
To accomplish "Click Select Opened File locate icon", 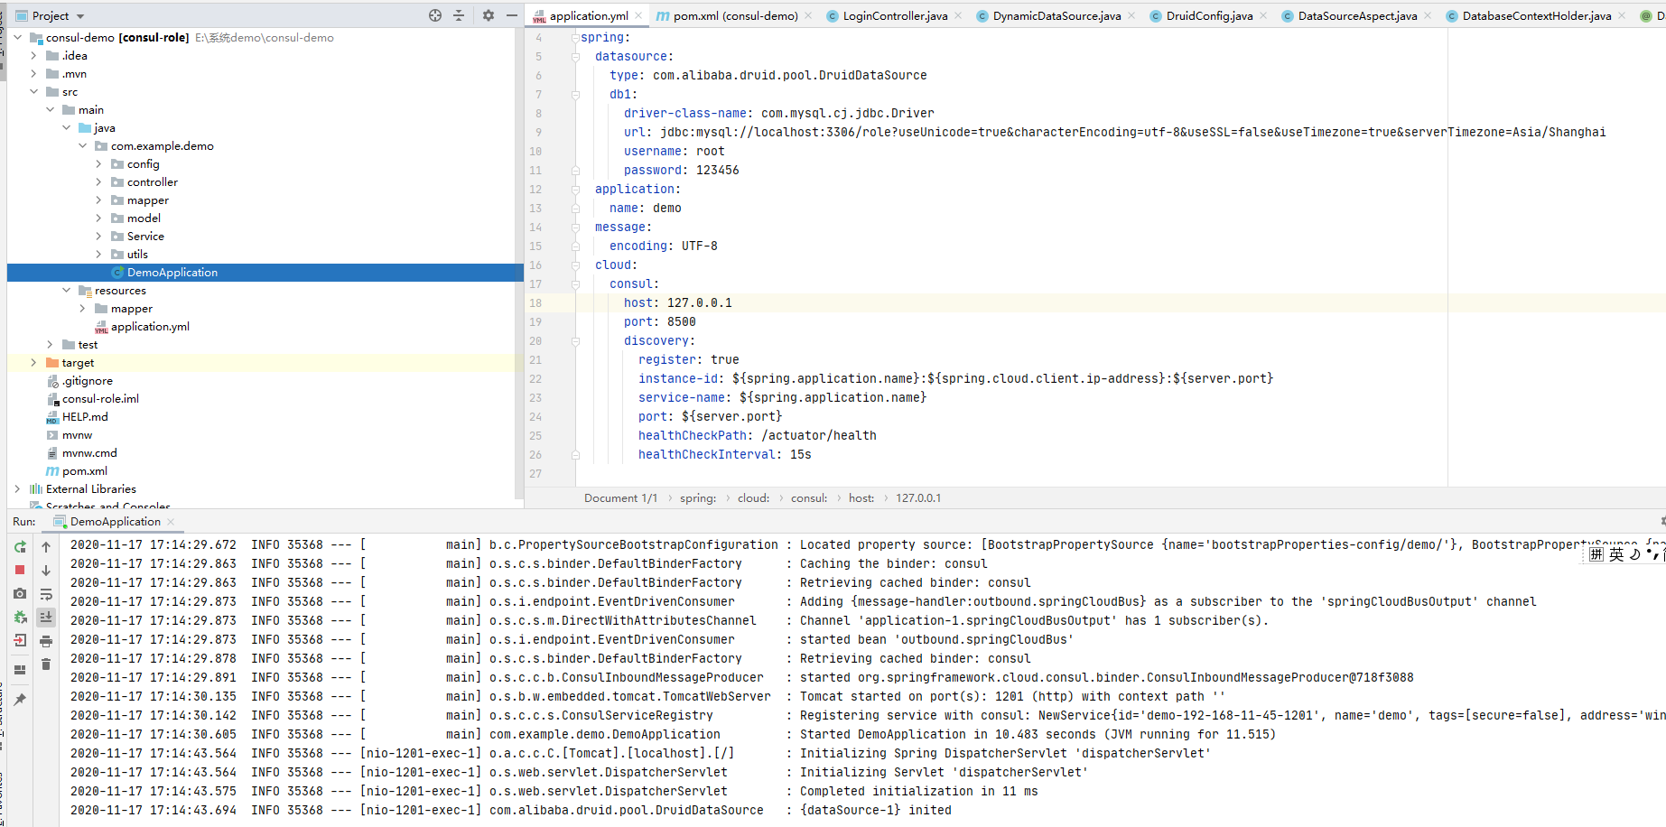I will click(435, 15).
